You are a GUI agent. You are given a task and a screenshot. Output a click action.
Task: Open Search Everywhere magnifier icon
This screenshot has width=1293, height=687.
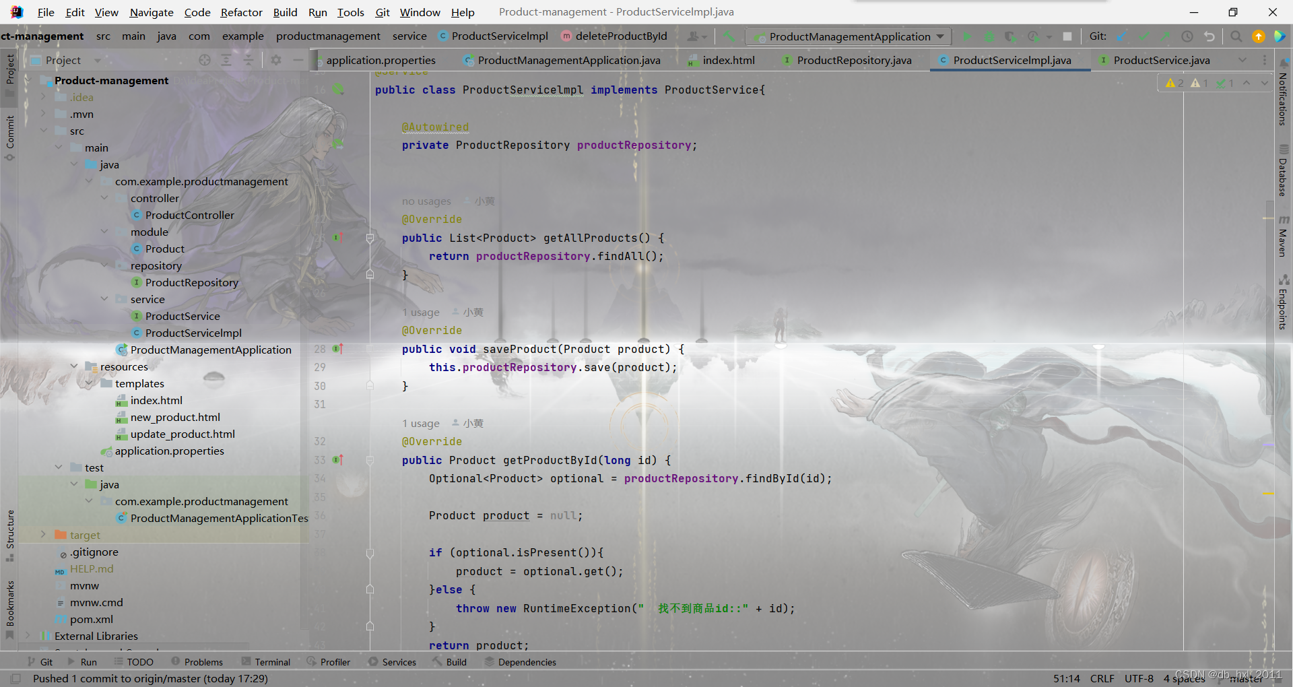point(1236,36)
